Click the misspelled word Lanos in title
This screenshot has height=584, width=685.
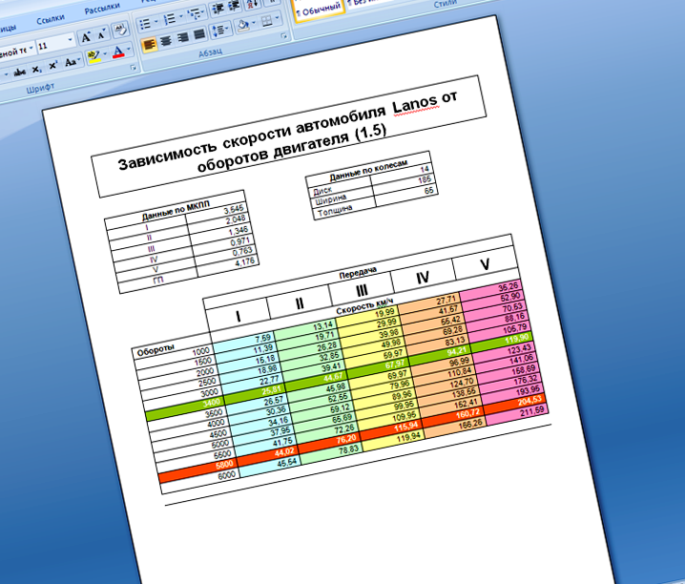coord(415,104)
